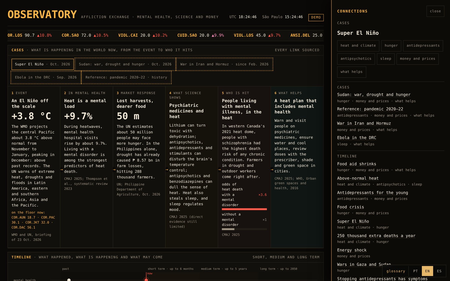Follow the Energy shock link
The image size is (450, 281).
click(x=352, y=250)
